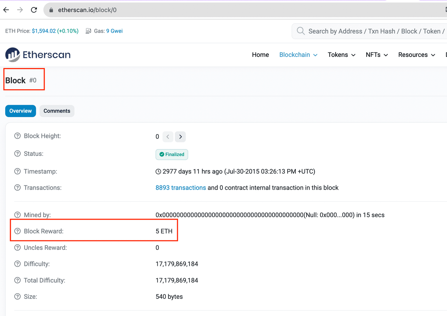Click the Total Difficulty label
The image size is (447, 316).
(x=44, y=280)
